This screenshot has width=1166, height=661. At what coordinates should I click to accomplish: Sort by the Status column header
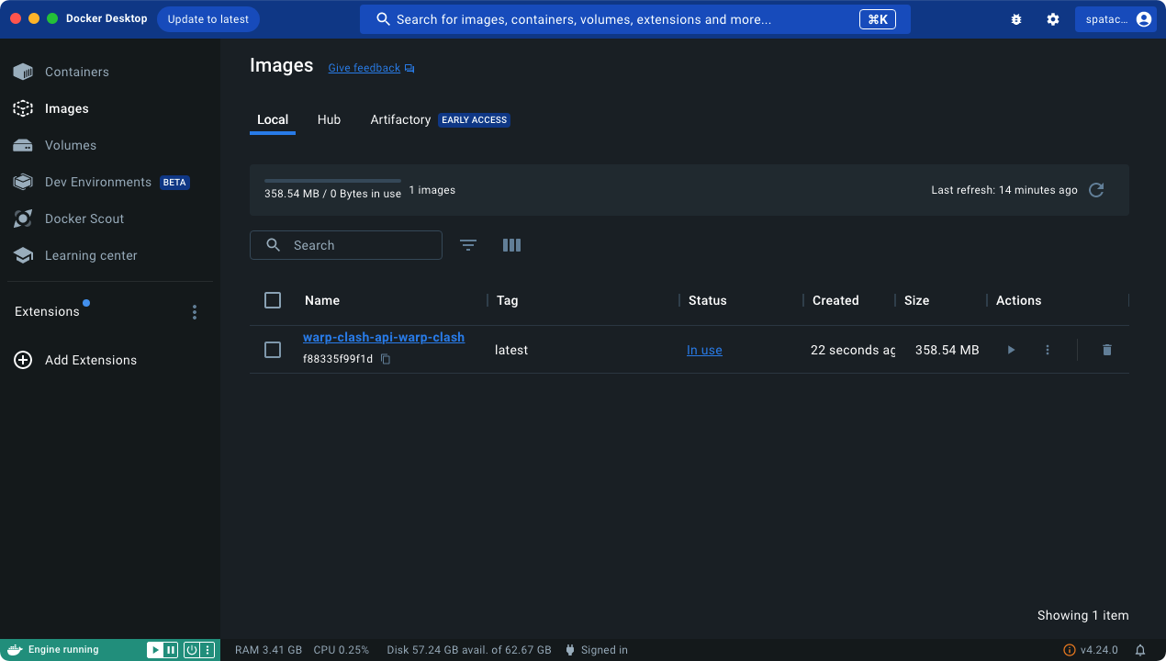click(x=708, y=300)
